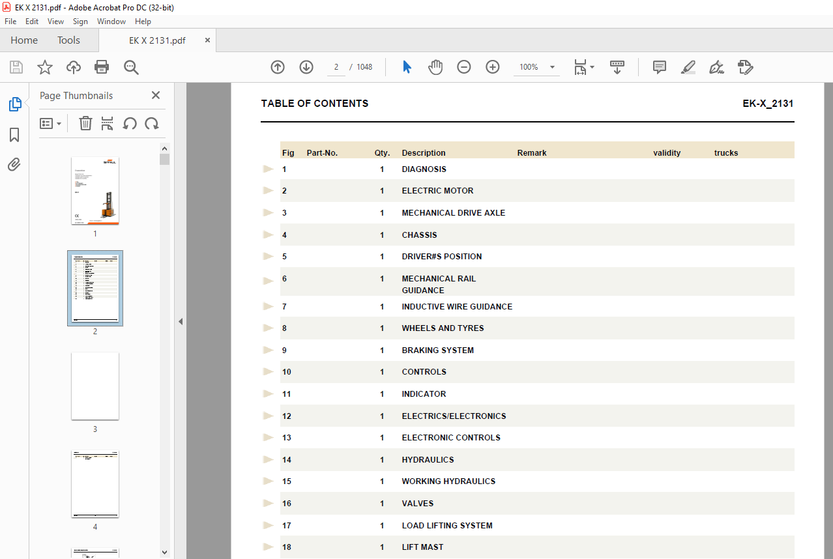Viewport: 833px width, 559px height.
Task: Click INDUCTIVE WIRE GUIDANCE entry
Action: click(x=457, y=306)
